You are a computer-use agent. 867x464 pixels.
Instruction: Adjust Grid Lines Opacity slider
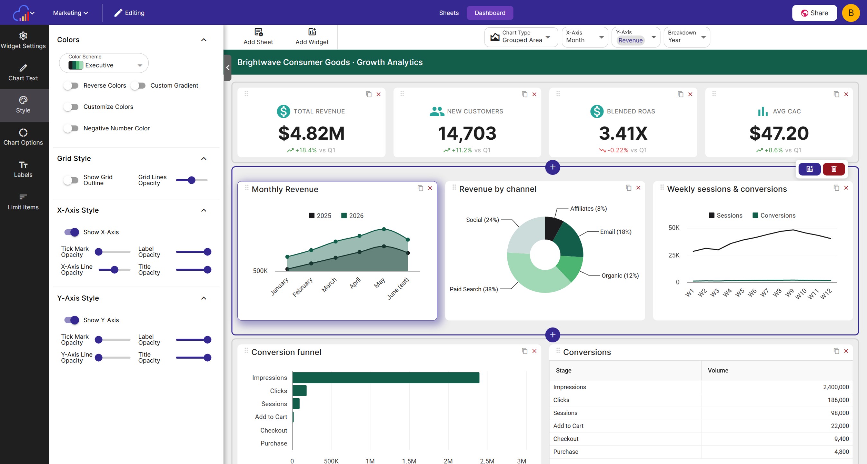192,180
